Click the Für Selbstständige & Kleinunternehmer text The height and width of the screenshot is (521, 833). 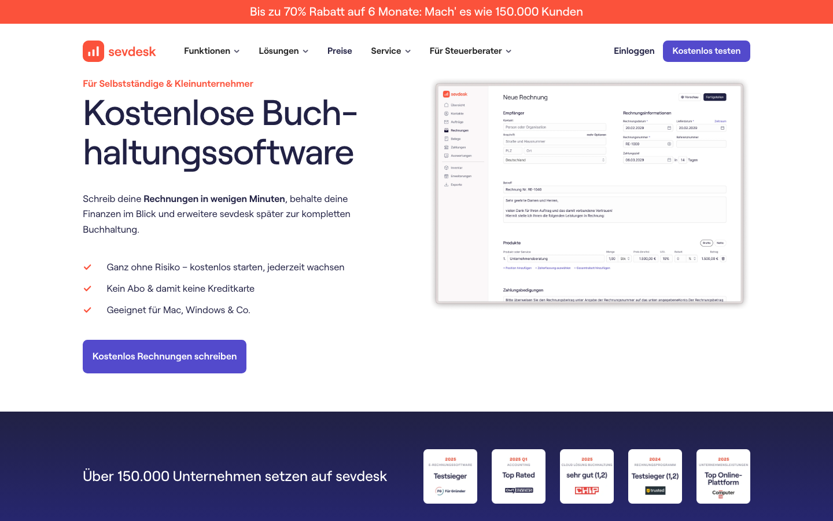(x=168, y=83)
